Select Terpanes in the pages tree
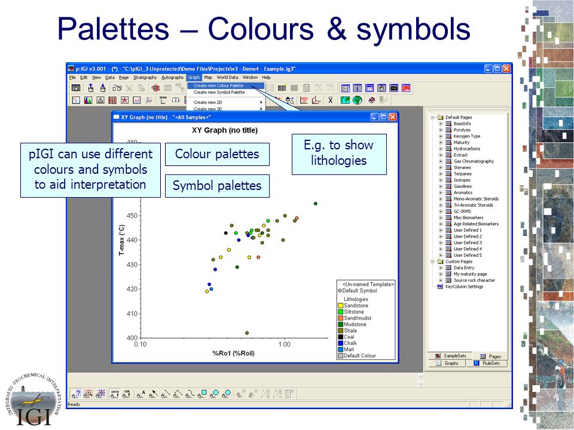Image resolution: width=574 pixels, height=430 pixels. [462, 174]
